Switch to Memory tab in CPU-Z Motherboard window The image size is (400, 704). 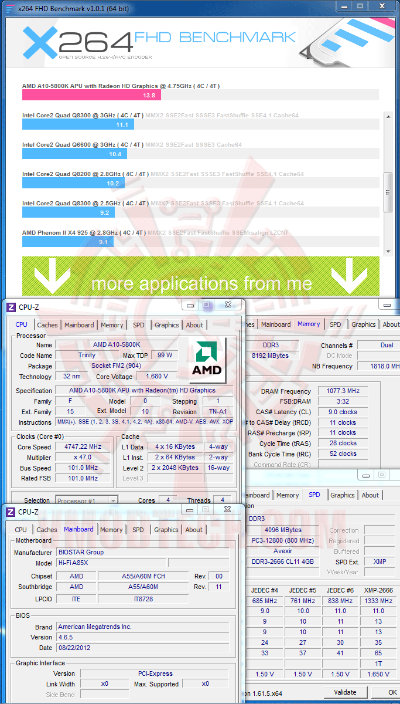pos(111,530)
